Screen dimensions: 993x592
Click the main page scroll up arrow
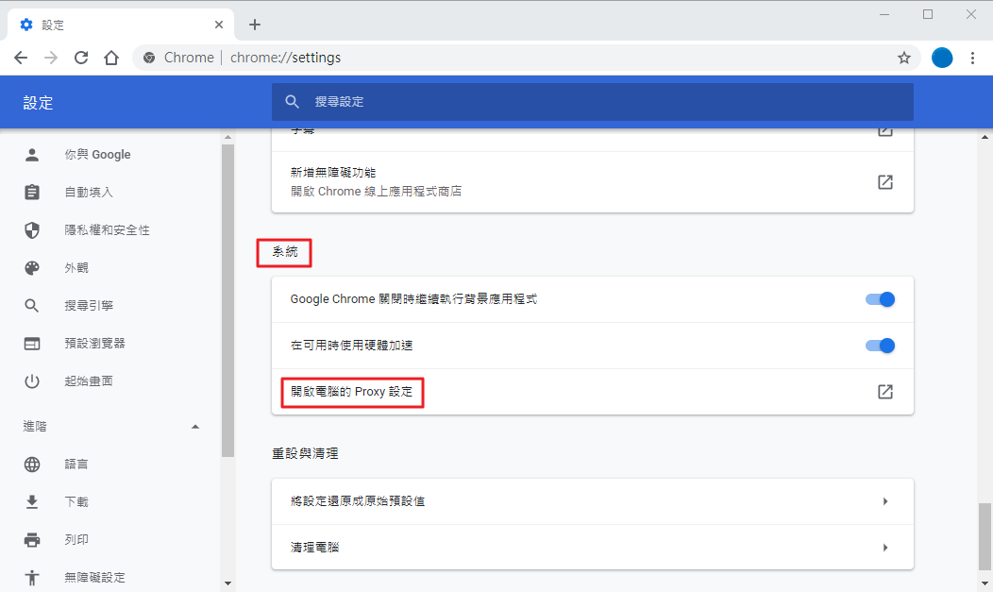click(985, 137)
